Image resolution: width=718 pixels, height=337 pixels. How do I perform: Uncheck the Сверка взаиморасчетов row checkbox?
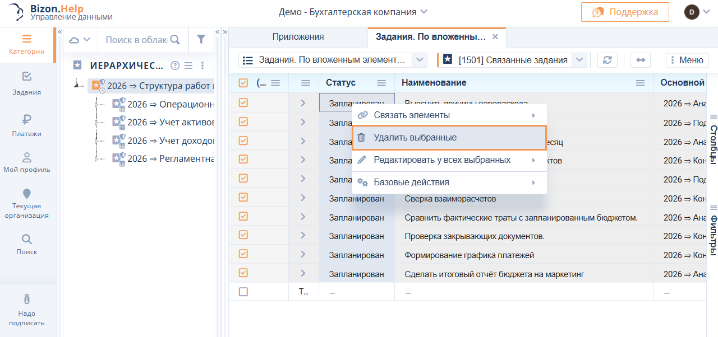tap(243, 197)
